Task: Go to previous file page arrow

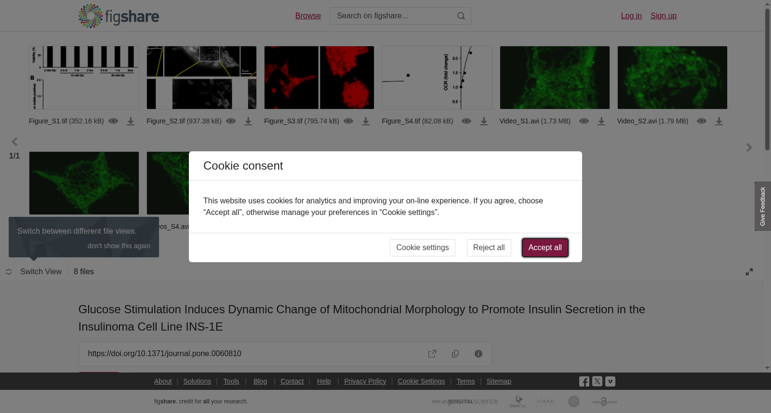Action: (14, 142)
